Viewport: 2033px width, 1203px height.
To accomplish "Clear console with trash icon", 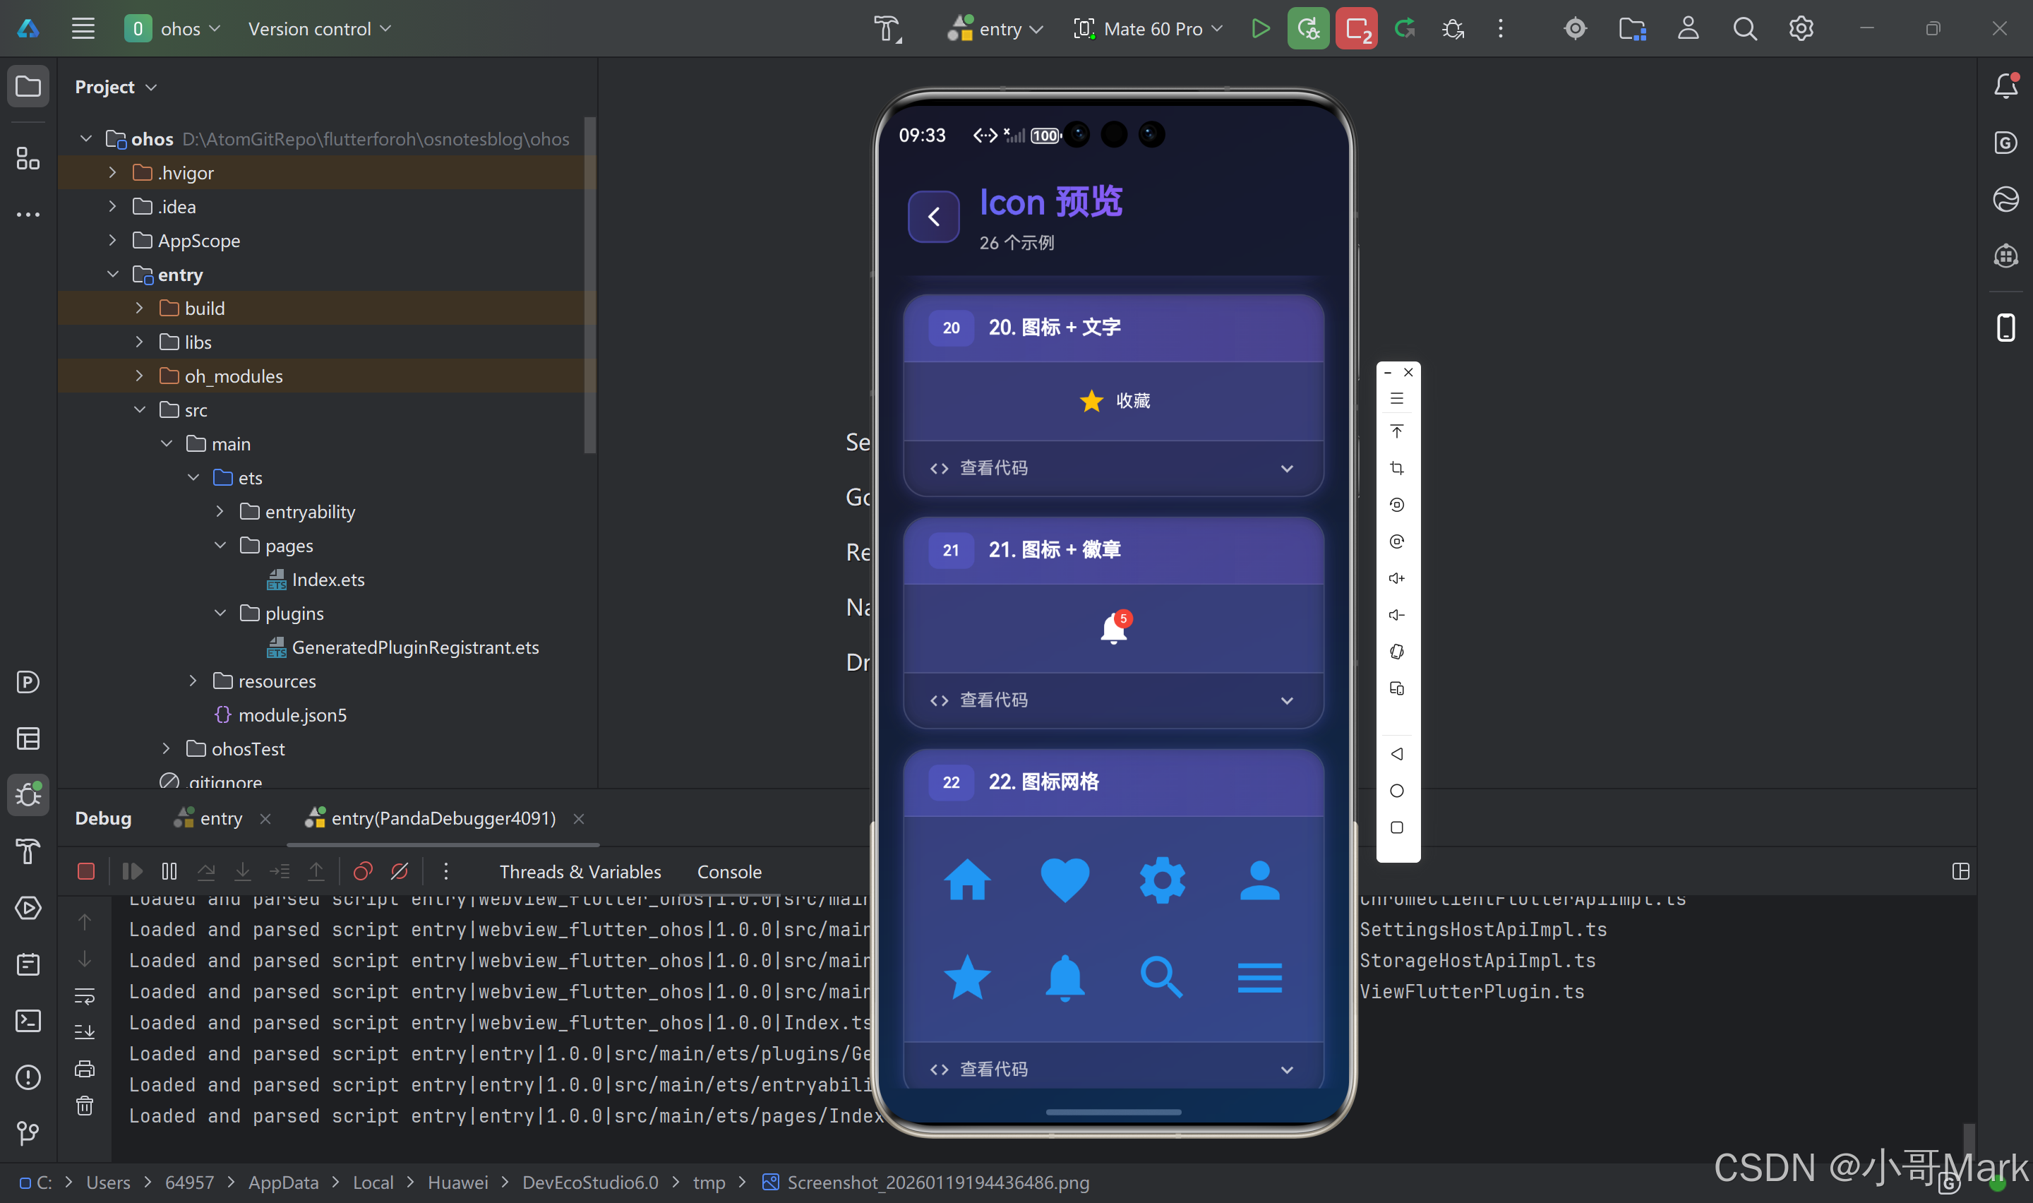I will click(x=84, y=1106).
